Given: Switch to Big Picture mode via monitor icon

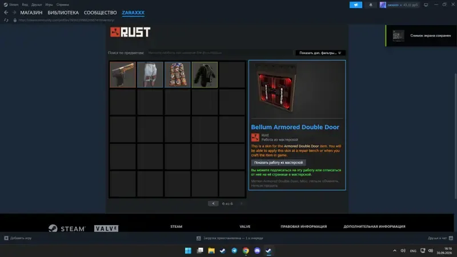Looking at the screenshot, I should click(426, 5).
